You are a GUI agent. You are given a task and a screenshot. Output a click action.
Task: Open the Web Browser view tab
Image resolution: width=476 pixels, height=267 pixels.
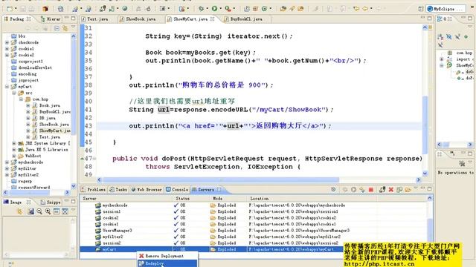tap(147, 190)
